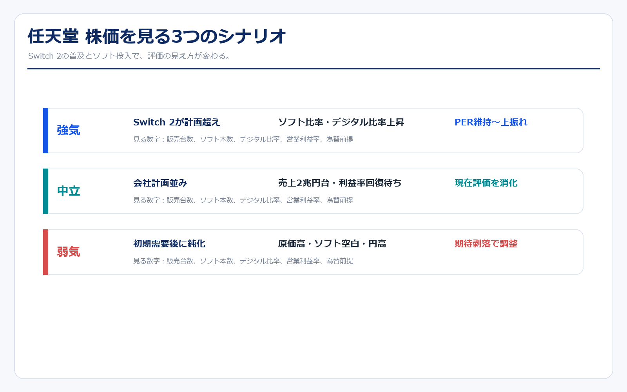Image resolution: width=627 pixels, height=392 pixels.
Task: Click the title 任天堂 株価を見る3つのシナリオ
Action: (157, 36)
